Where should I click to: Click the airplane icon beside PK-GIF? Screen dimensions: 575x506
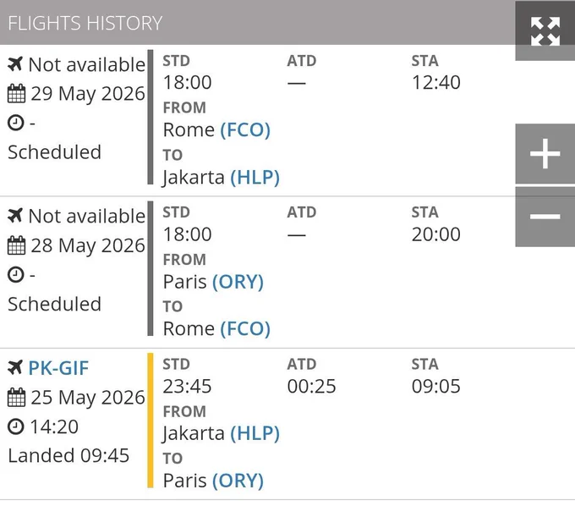tap(15, 368)
